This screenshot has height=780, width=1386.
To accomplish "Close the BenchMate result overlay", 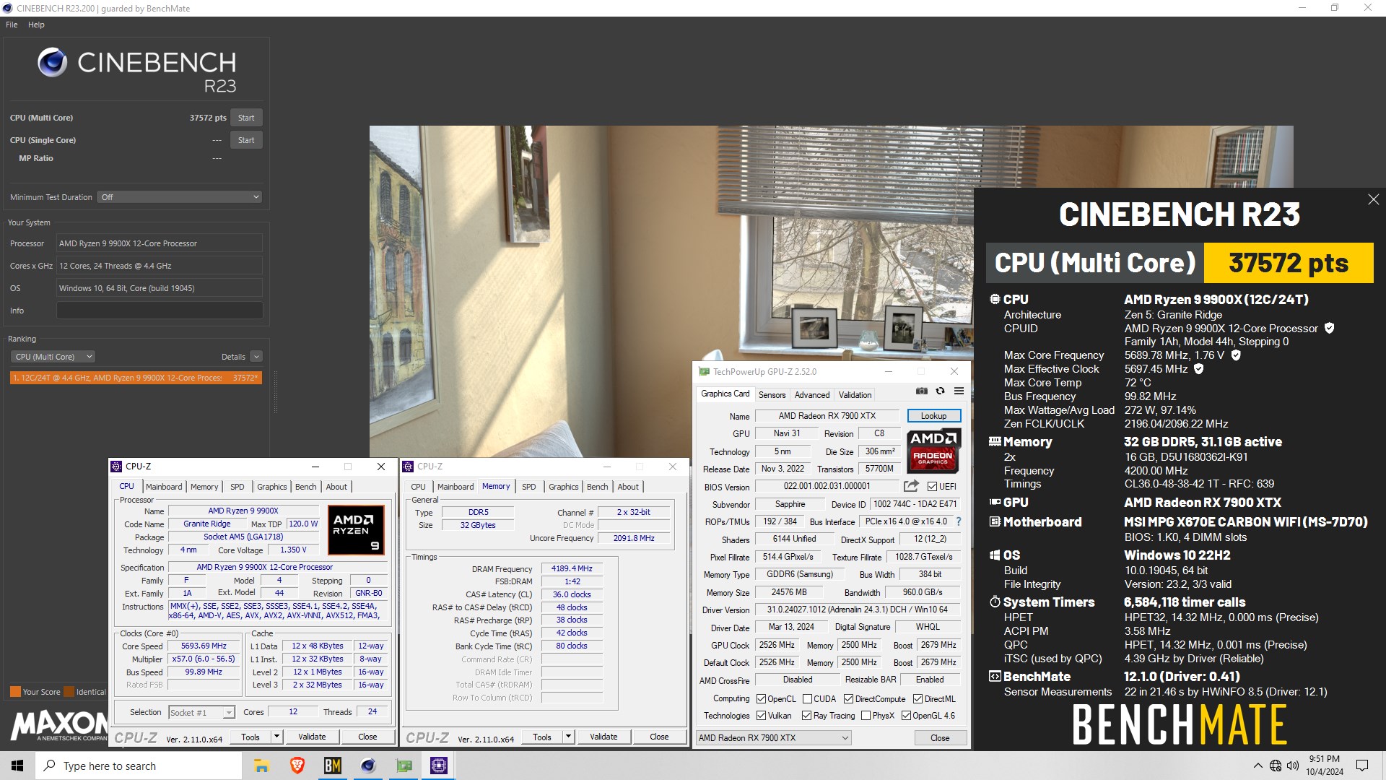I will tap(1373, 199).
